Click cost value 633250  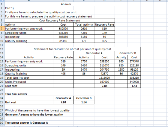click(63, 33)
